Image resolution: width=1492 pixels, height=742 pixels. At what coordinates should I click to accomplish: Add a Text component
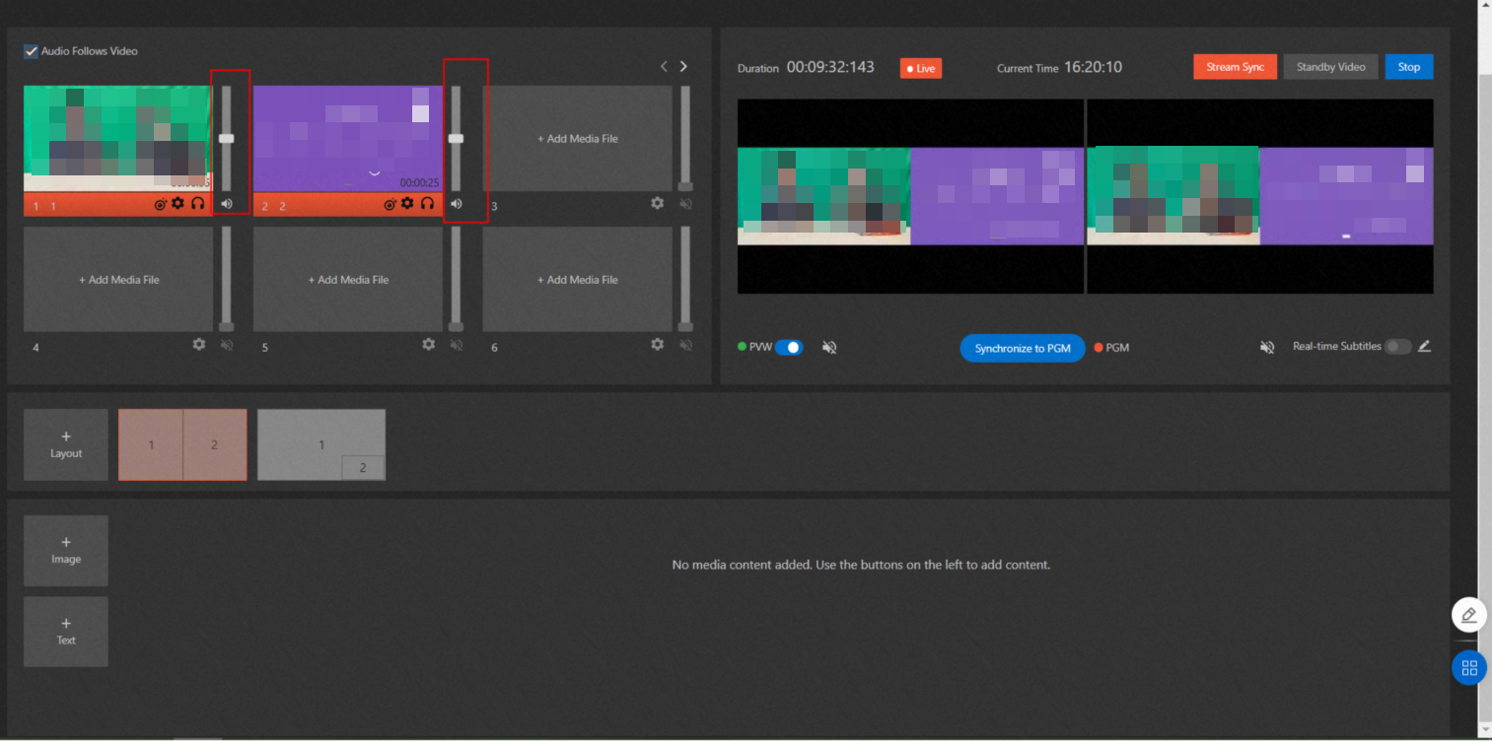coord(66,632)
